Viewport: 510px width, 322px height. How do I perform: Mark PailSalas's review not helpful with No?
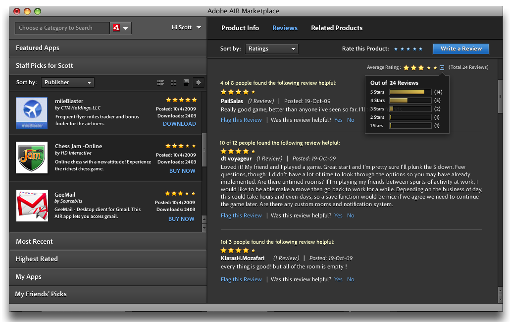(351, 120)
